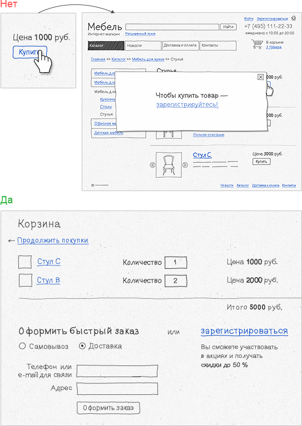Click Продолжить покупки link

point(53,240)
